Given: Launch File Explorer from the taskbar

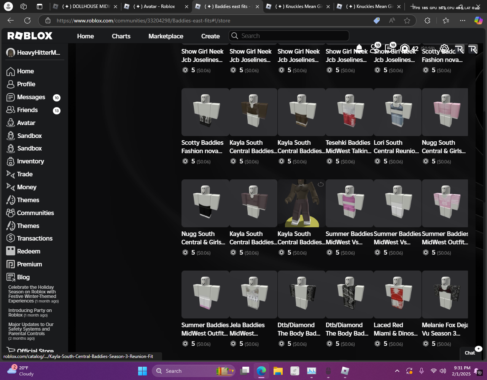Looking at the screenshot, I should click(278, 371).
